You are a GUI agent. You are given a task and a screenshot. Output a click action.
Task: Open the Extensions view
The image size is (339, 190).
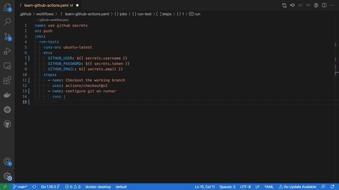point(7,80)
